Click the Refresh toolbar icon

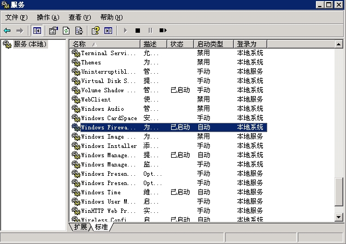[66, 31]
